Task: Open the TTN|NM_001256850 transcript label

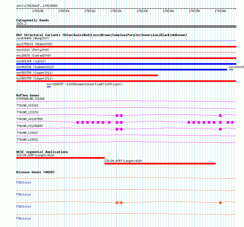Action: pos(30,126)
